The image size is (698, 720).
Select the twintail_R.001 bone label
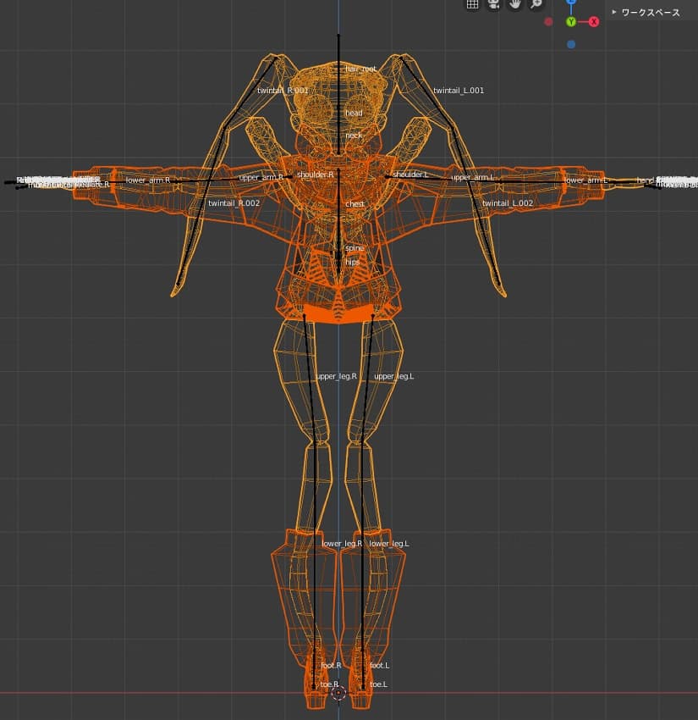click(x=283, y=91)
